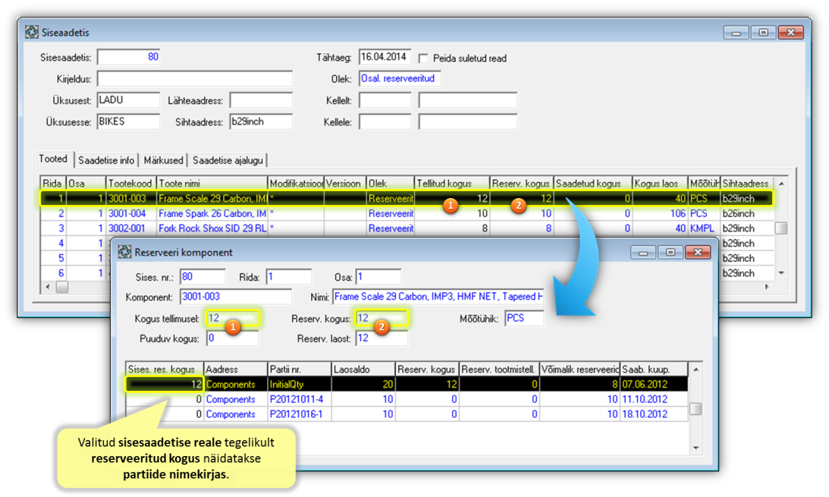Maximize the Siseaadetis window
The width and height of the screenshot is (829, 497).
(x=764, y=33)
